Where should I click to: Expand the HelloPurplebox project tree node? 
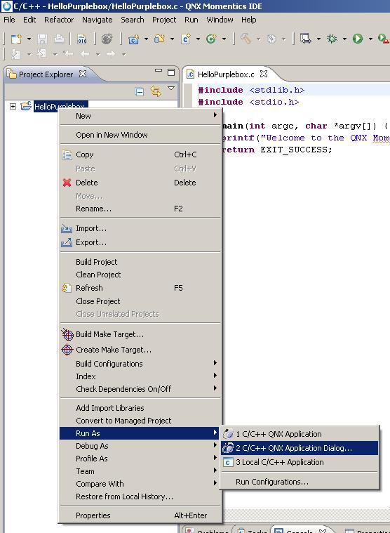point(13,107)
